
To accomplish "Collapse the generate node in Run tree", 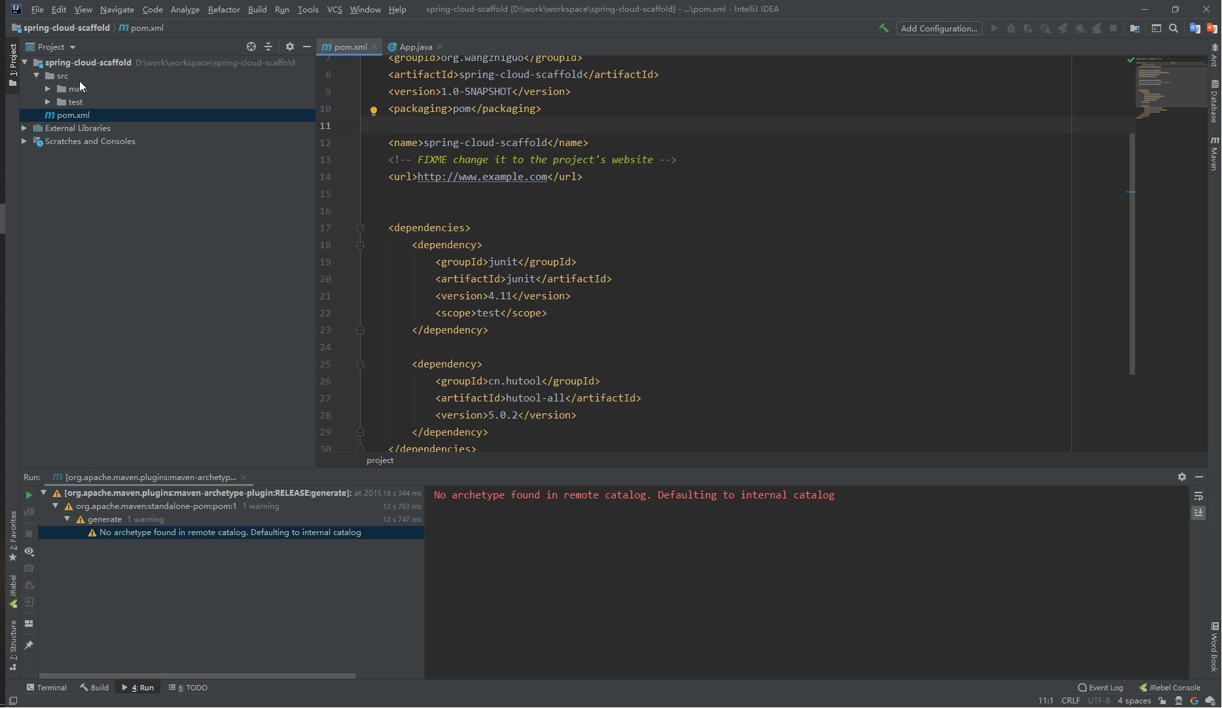I will pos(67,519).
